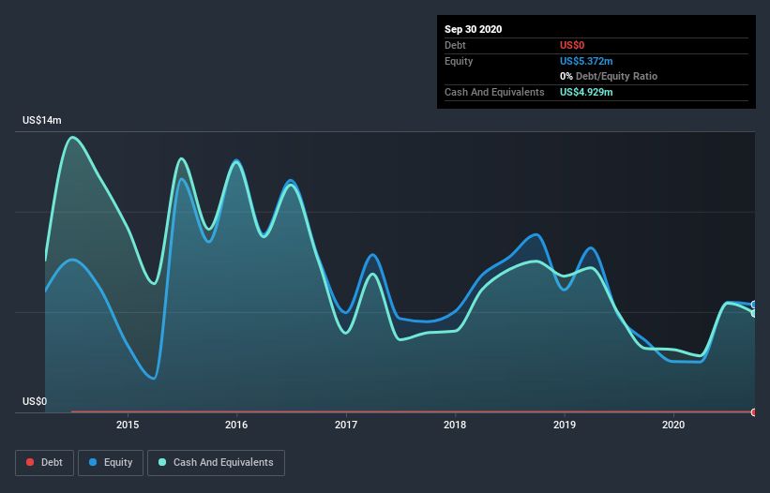Click the US$14m y-axis label
Screen dimensions: 770x493
[x=42, y=120]
